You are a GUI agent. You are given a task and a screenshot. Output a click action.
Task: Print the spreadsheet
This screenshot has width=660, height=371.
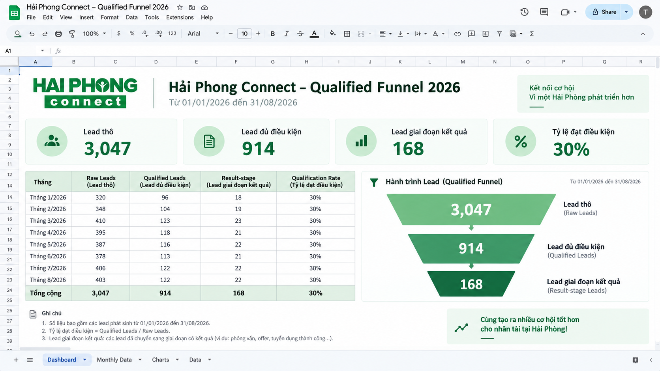(x=58, y=34)
